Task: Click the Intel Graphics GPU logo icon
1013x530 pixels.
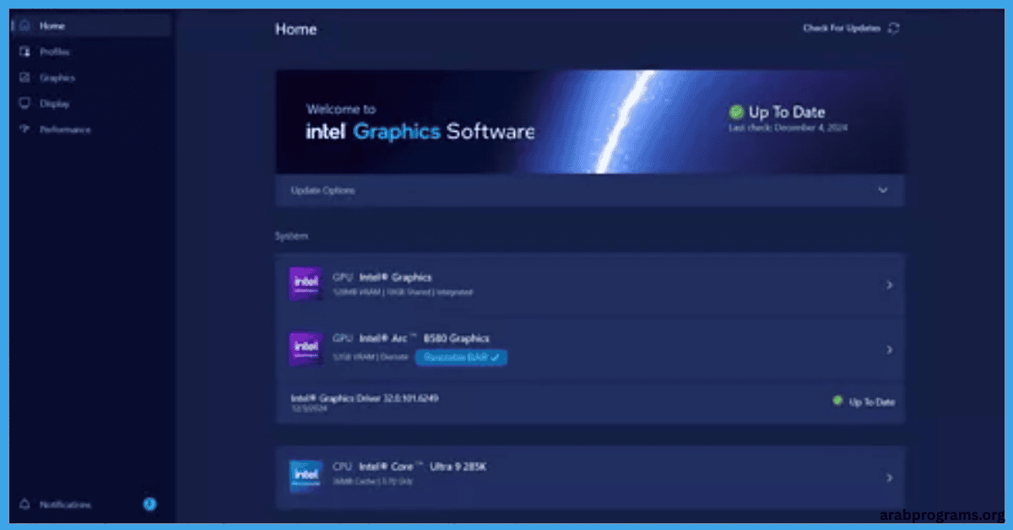Action: pos(305,284)
